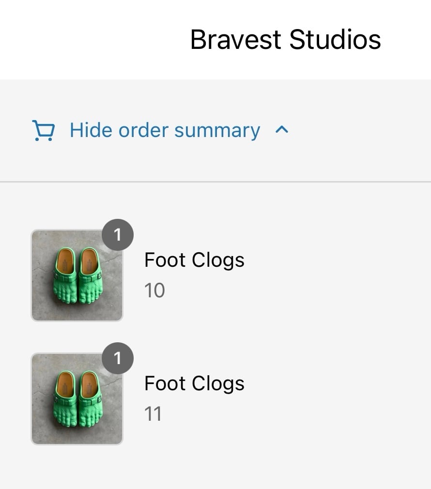
Task: Open the size 10 Foot Clogs thumbnail
Action: coord(77,275)
